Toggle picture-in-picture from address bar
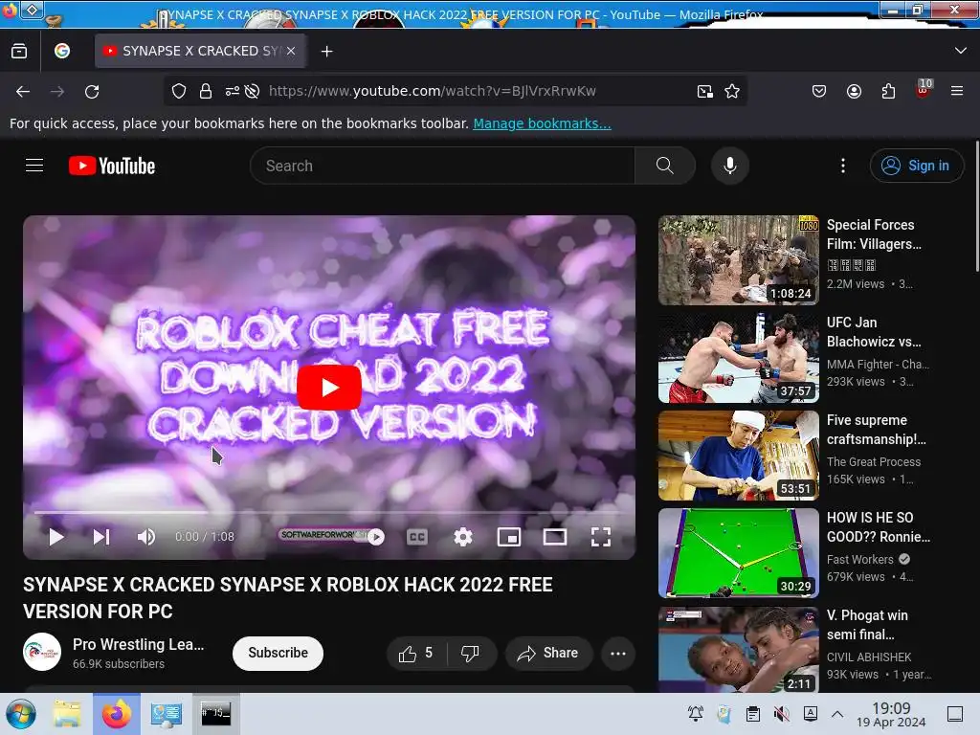The height and width of the screenshot is (735, 980). 705,91
